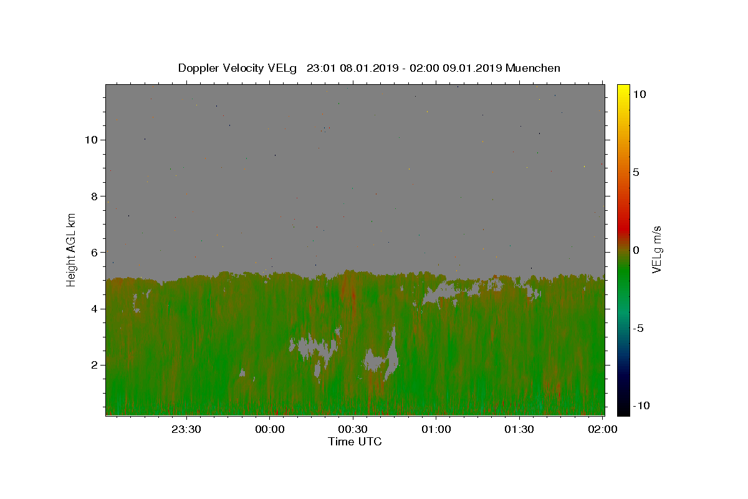This screenshot has width=748, height=499.
Task: Click the colorbar bottom value '-10'
Action: click(641, 406)
